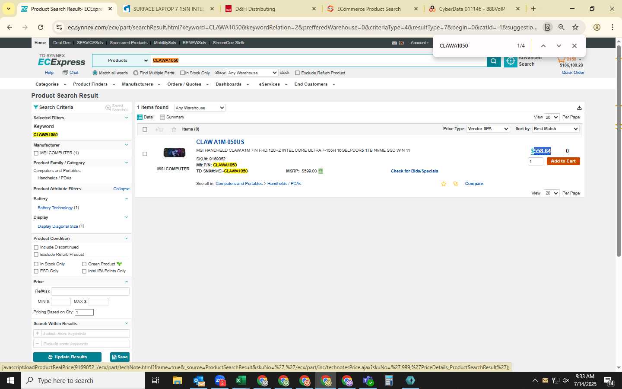This screenshot has width=622, height=389.
Task: Check Intel IPA Points Only filter
Action: pos(84,271)
